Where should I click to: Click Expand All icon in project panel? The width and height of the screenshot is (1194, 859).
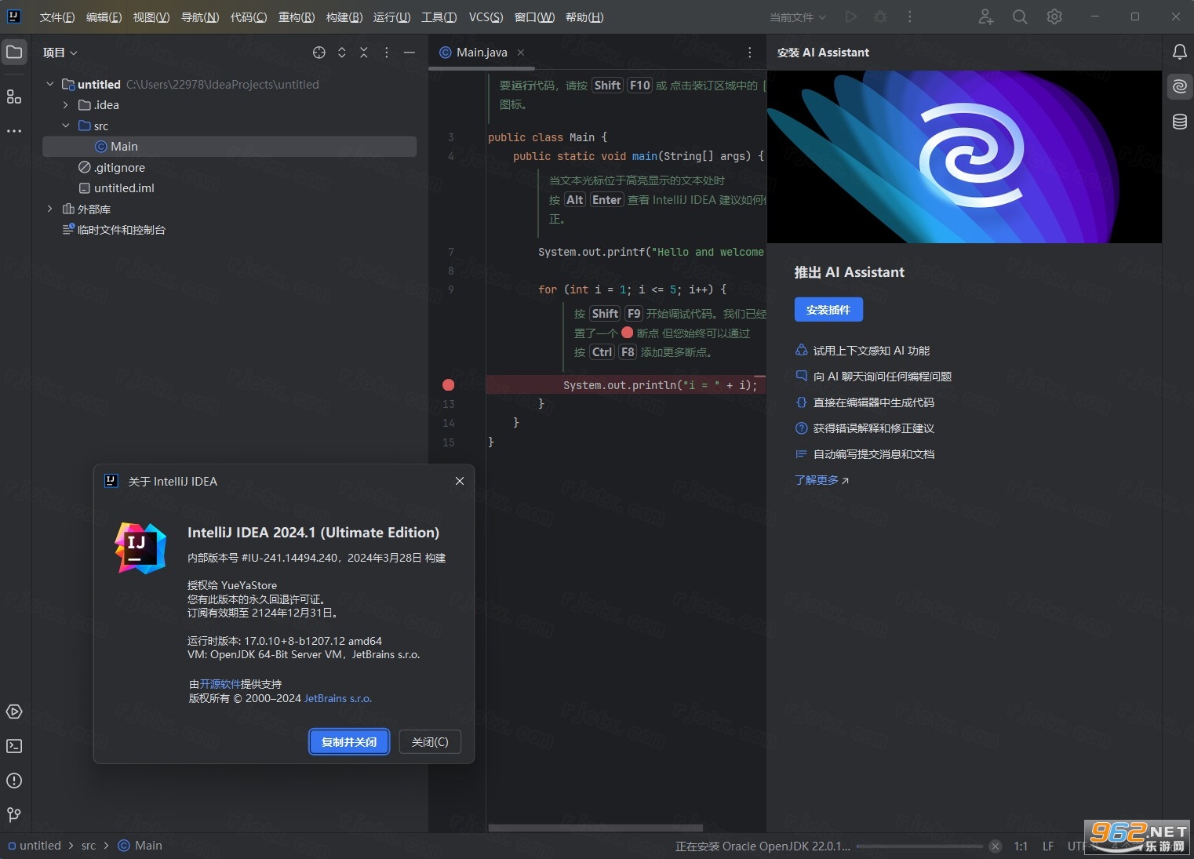click(341, 53)
